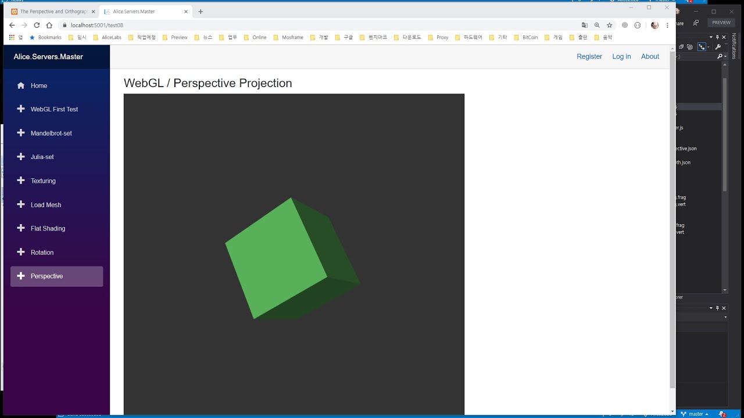The image size is (744, 418).
Task: Close the Perspective and Orthographic browser tab
Action: click(93, 12)
